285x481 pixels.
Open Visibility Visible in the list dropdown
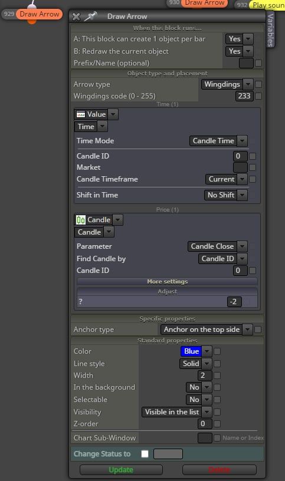(x=176, y=412)
